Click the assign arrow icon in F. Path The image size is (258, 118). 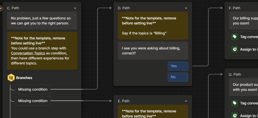pos(235,49)
